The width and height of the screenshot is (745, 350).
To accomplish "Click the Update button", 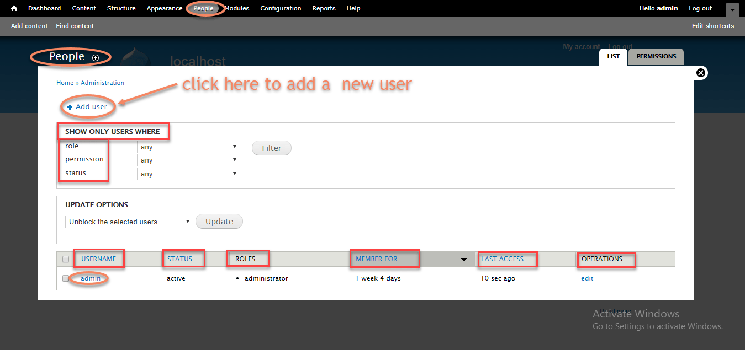I will 219,222.
